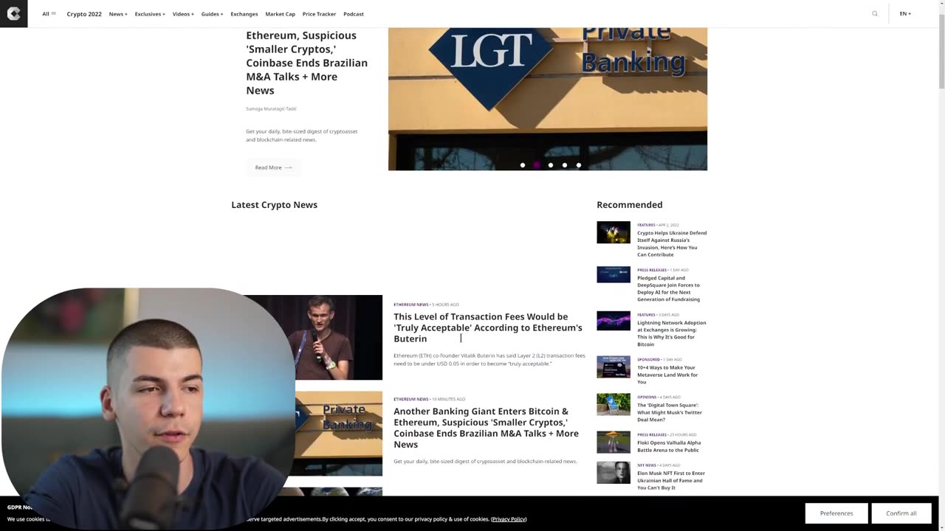
Task: Expand the Guides dropdown
Action: pyautogui.click(x=212, y=13)
